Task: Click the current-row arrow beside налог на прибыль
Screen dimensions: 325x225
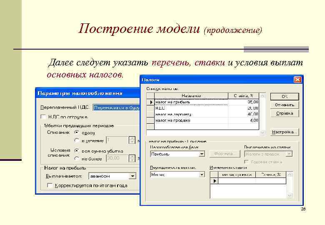Action: pos(151,102)
